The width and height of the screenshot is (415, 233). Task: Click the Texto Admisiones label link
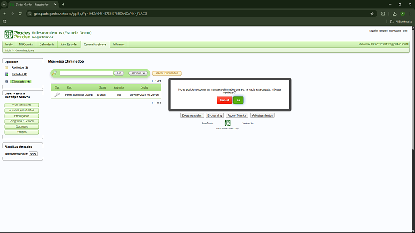pyautogui.click(x=16, y=154)
